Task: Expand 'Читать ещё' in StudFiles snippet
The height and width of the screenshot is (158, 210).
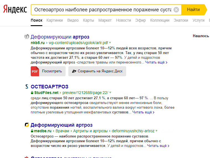Action: click(x=143, y=112)
